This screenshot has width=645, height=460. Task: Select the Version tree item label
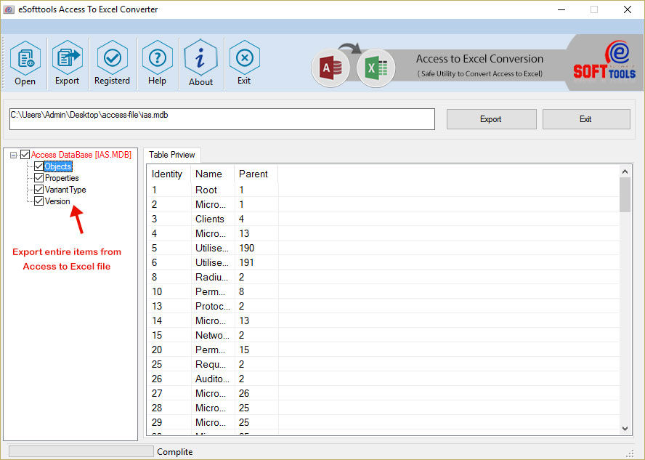tap(57, 201)
